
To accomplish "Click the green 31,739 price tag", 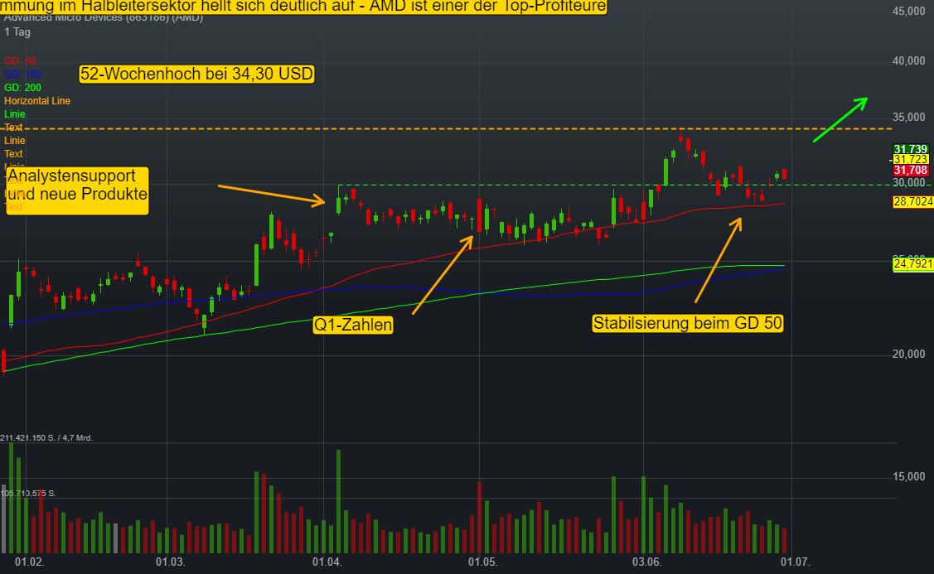I will 911,149.
